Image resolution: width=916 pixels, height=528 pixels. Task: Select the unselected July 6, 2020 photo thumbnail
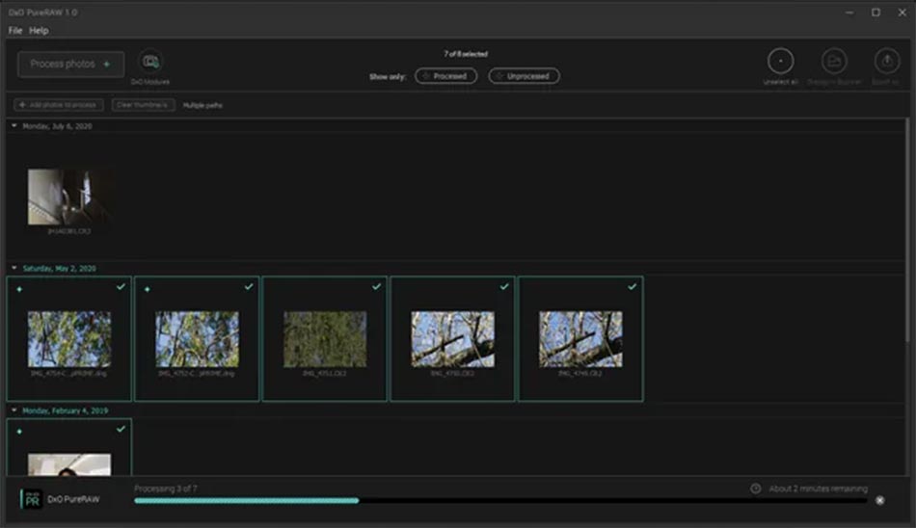(68, 197)
